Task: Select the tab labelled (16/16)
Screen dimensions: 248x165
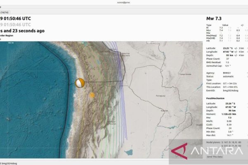Action: [5, 12]
